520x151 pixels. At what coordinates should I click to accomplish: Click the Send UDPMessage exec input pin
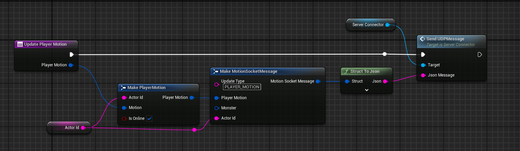click(423, 55)
